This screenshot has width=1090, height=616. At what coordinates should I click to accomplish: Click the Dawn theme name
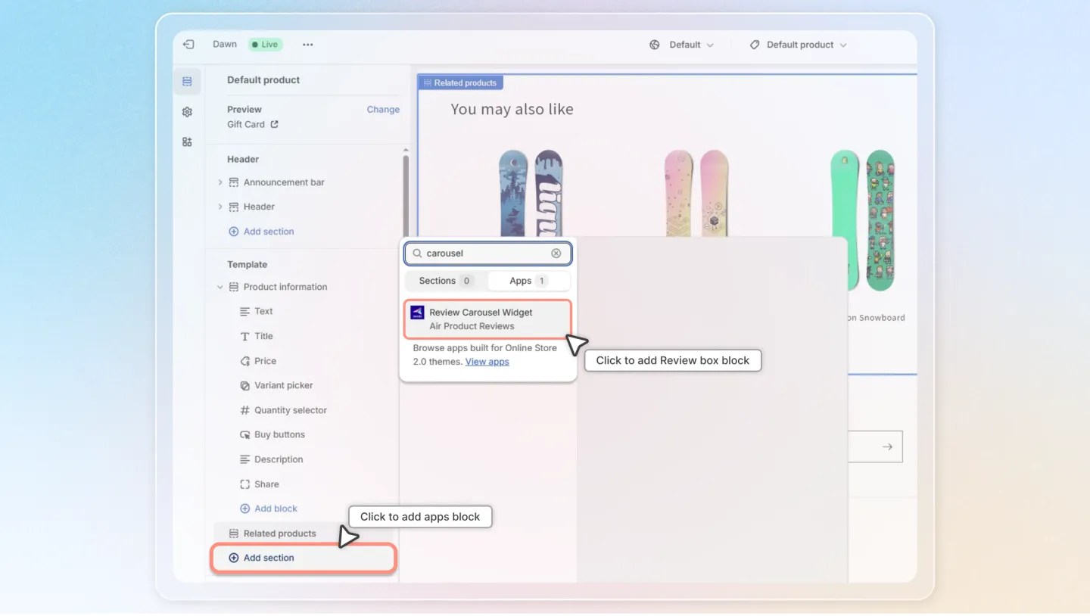[x=225, y=45]
